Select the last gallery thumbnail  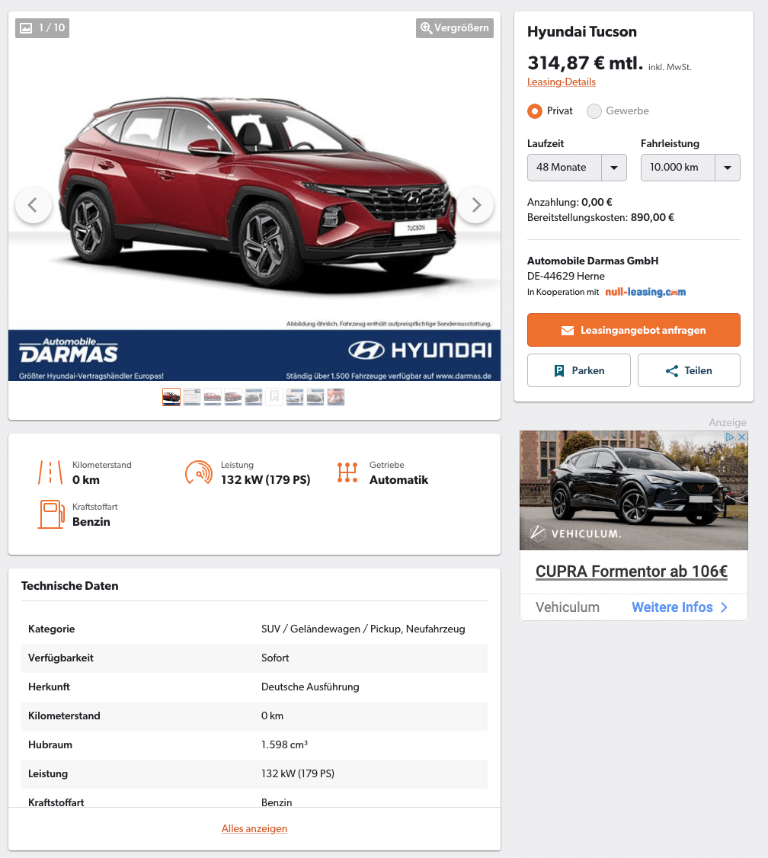[x=336, y=397]
